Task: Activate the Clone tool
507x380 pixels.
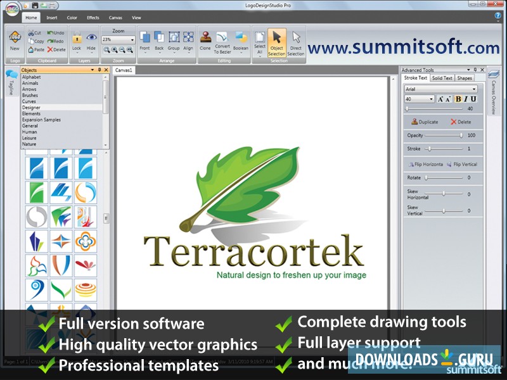Action: click(207, 39)
